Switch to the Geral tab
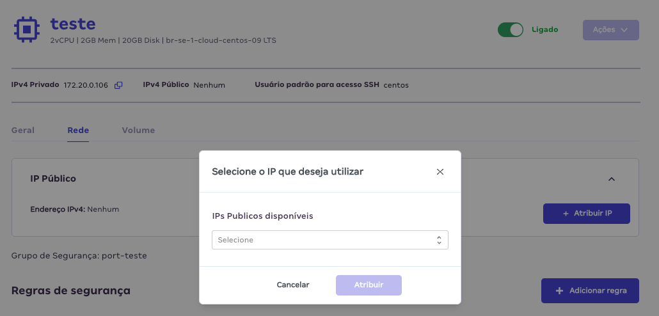 point(23,130)
